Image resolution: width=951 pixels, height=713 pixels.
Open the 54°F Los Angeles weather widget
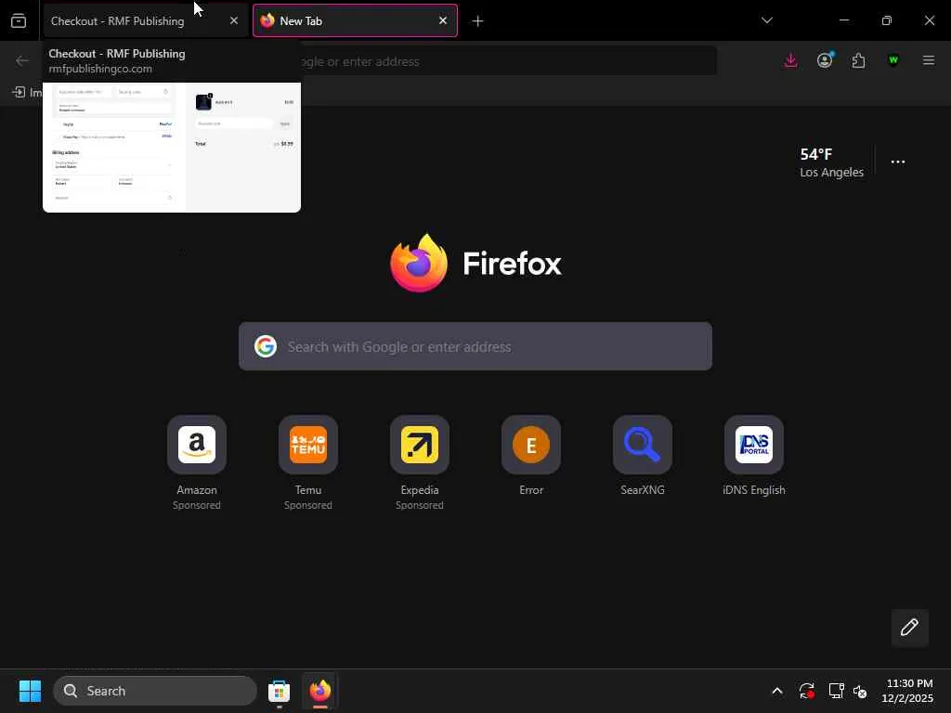pyautogui.click(x=831, y=162)
